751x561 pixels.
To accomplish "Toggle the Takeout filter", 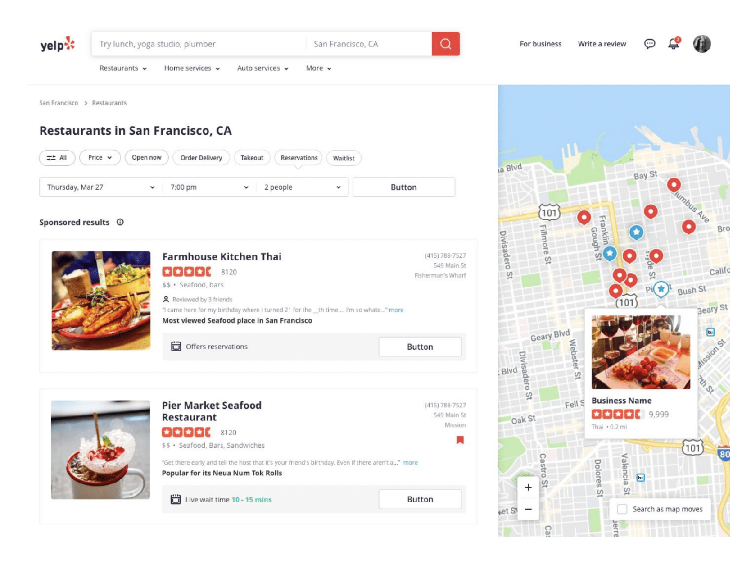I will 252,158.
